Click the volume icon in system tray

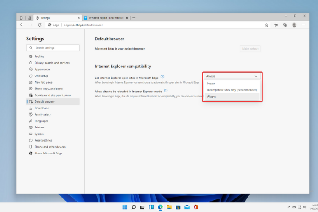coord(304,207)
